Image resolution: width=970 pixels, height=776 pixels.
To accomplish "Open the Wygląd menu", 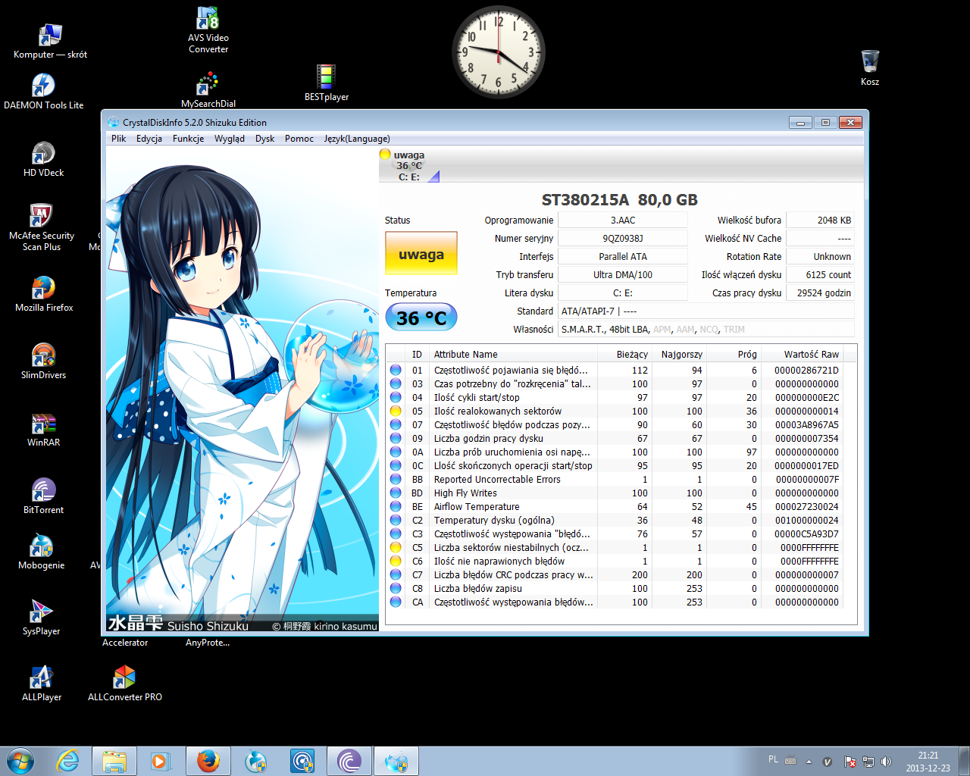I will (229, 139).
